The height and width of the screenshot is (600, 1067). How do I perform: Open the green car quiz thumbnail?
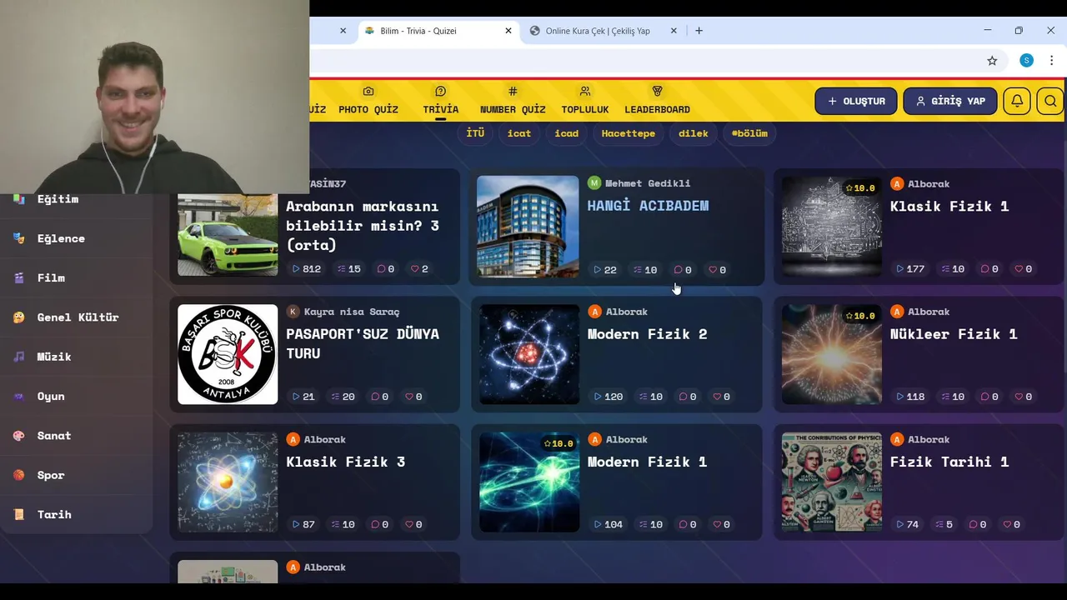click(x=228, y=233)
